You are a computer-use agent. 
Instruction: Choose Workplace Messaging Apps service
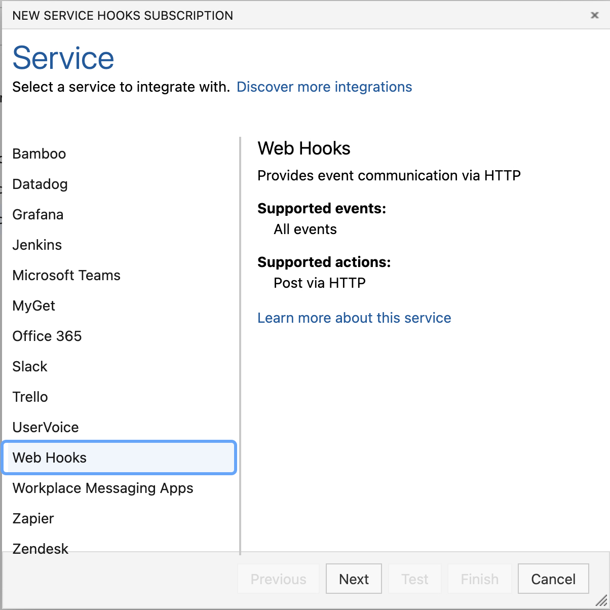120,488
